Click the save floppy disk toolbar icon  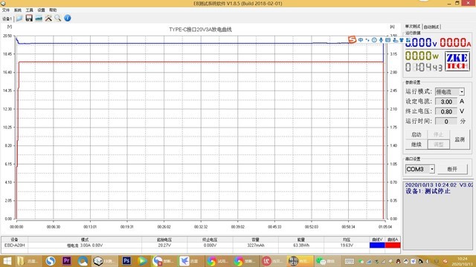pos(29,18)
